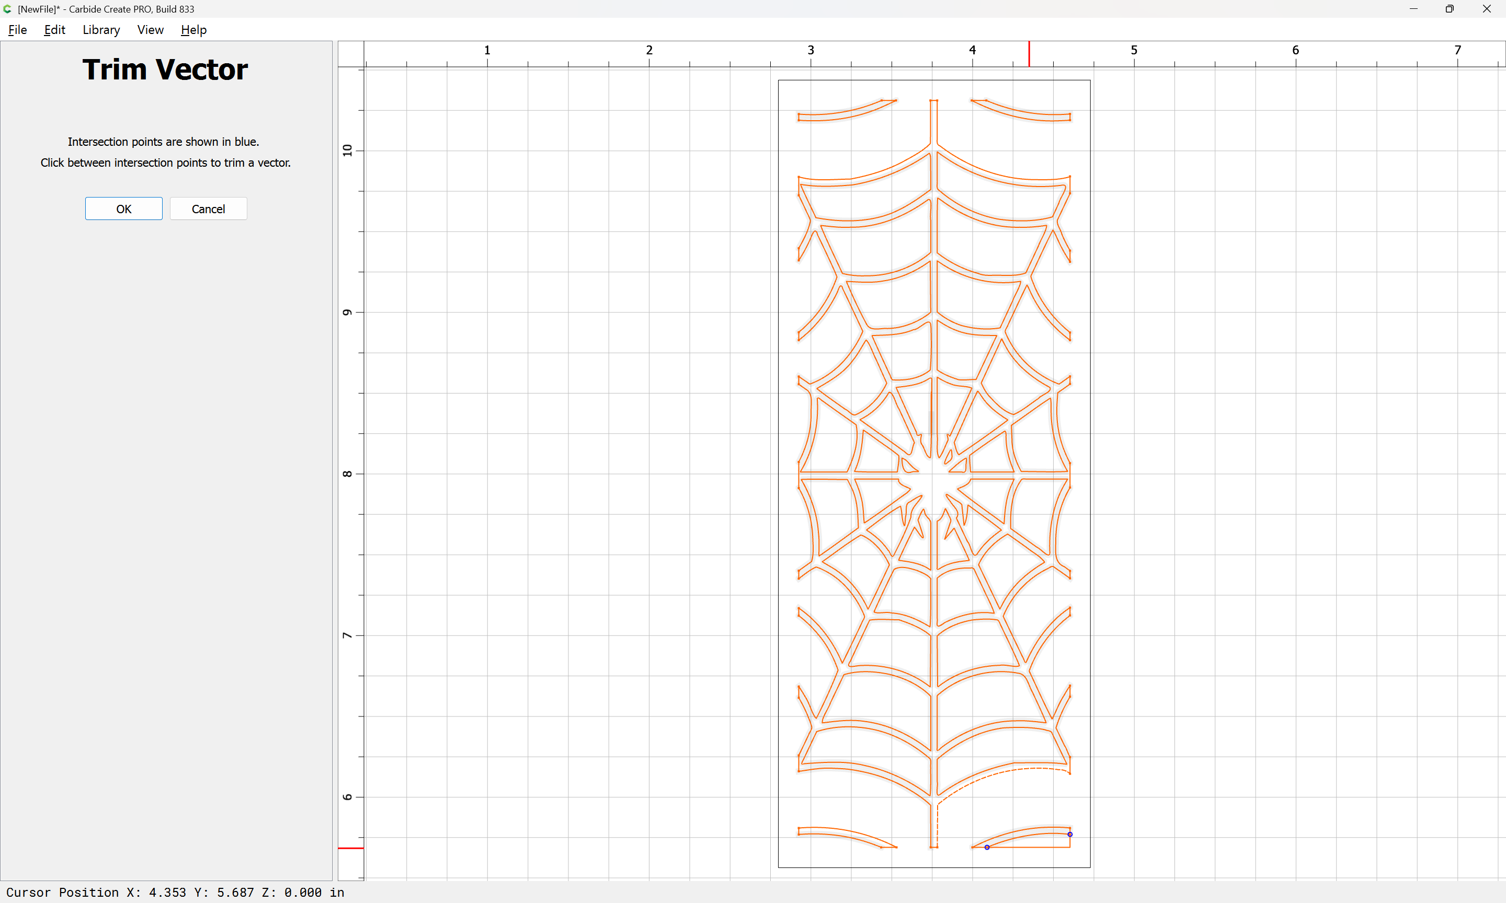1506x903 pixels.
Task: Open the Edit menu
Action: point(54,30)
